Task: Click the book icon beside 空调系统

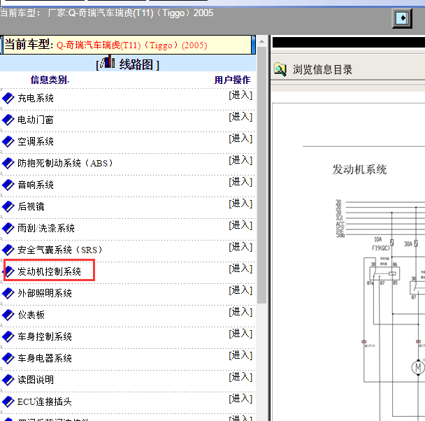Action: 8,141
